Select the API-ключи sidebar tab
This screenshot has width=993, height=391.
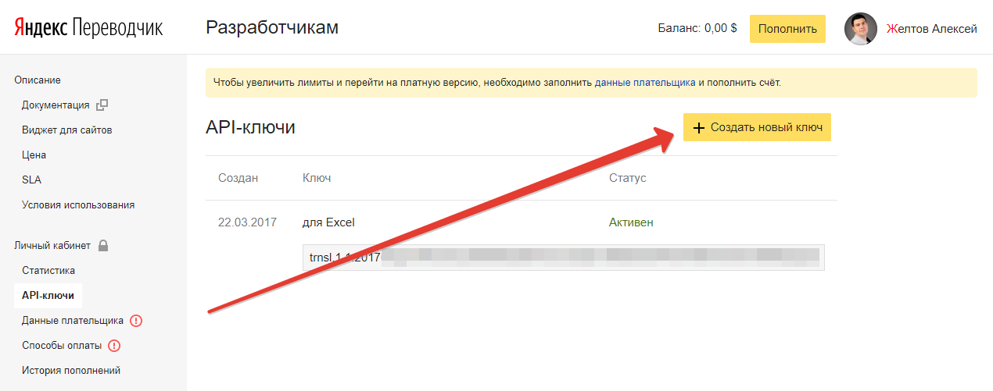[48, 296]
